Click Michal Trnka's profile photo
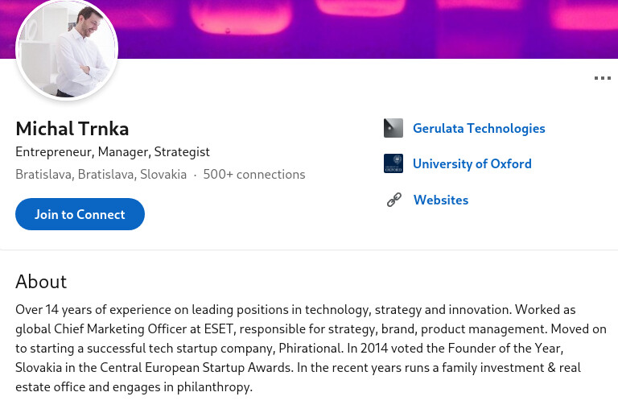 tap(68, 49)
